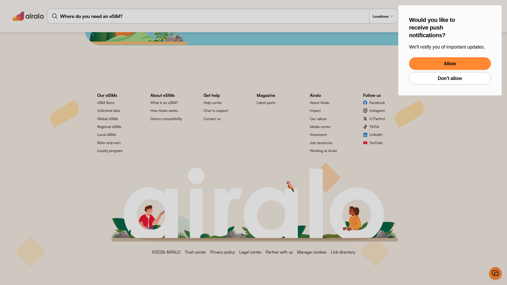507x285 pixels.
Task: Browse Job vacancies
Action: (321, 143)
